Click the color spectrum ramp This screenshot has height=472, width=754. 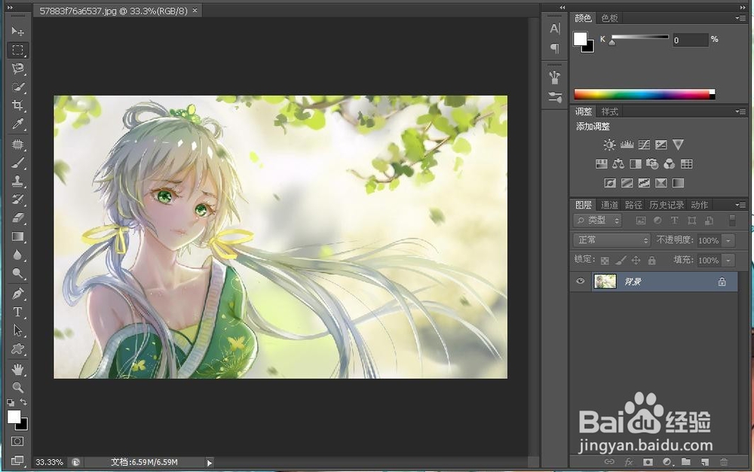(645, 95)
